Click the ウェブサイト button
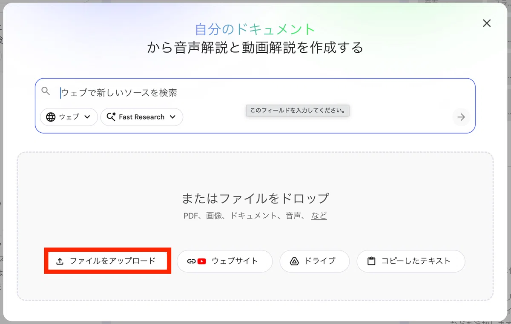Viewport: 511px width, 324px height. point(224,261)
